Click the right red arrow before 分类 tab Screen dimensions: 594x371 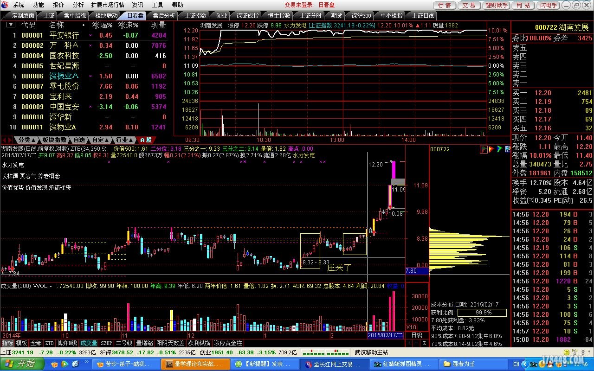point(10,140)
